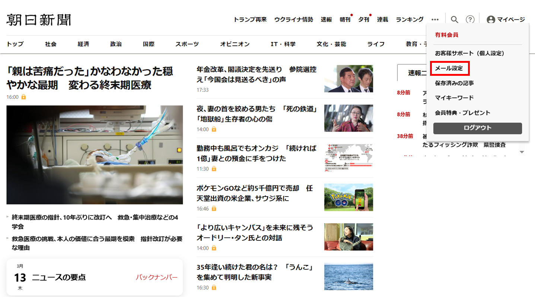This screenshot has width=535, height=301.
Task: Click thumbnail of woman speaking at microphone
Action: 348,118
